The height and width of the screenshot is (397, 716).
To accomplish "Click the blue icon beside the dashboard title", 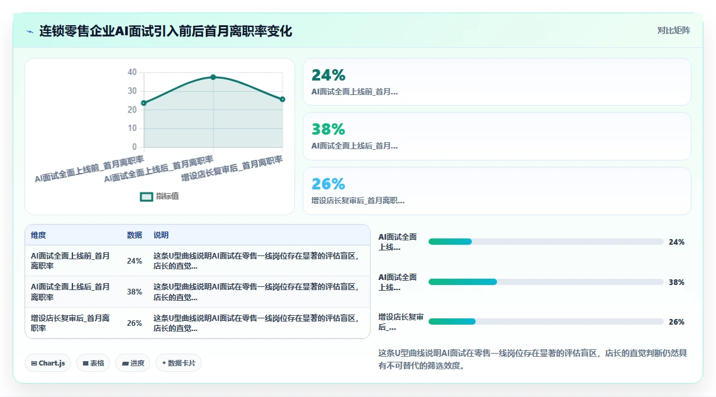I will coord(30,31).
